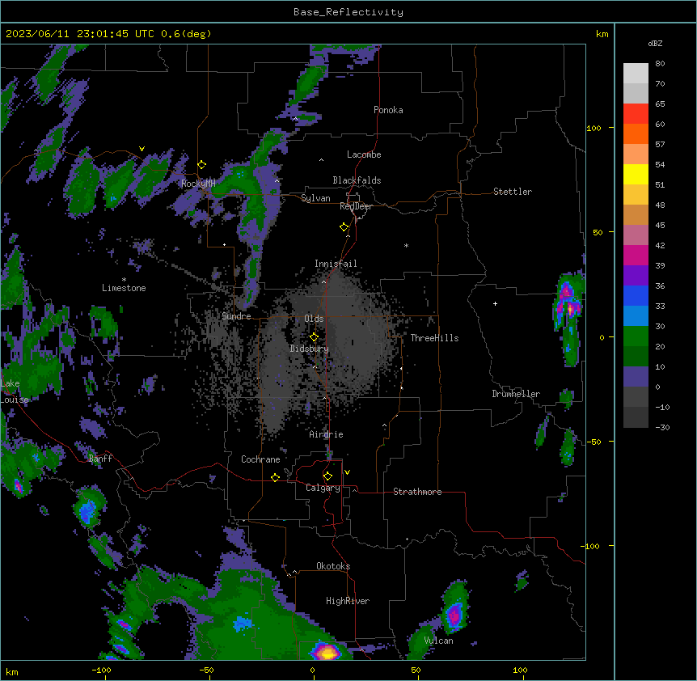
Task: Click the Lacombe city label
Action: point(364,154)
